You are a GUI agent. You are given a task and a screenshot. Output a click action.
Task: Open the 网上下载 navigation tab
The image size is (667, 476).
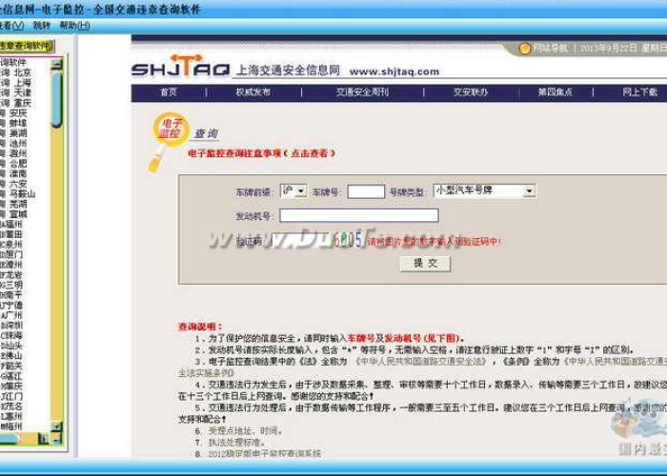coord(639,92)
